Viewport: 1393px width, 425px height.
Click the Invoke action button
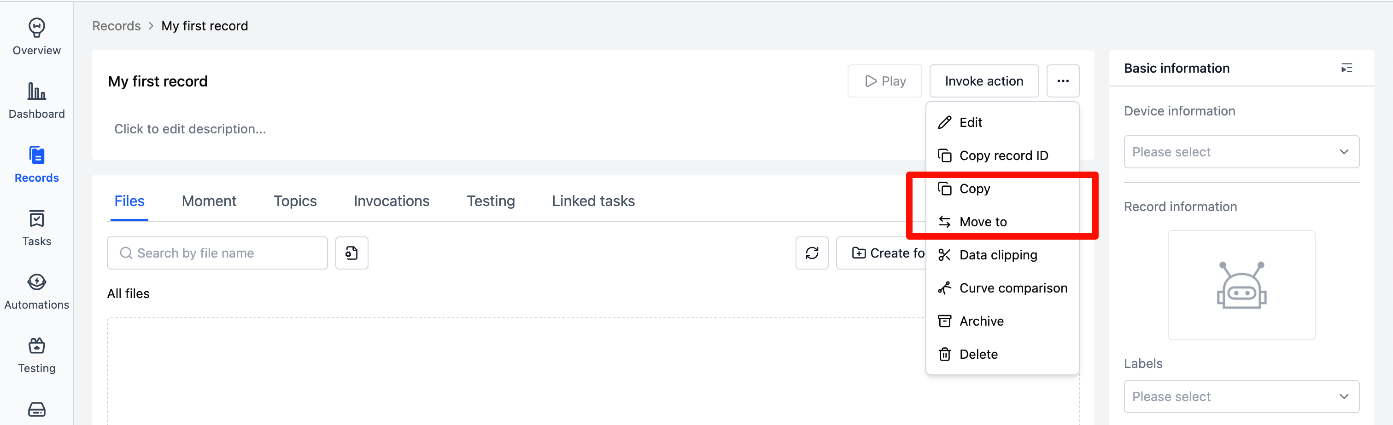[983, 80]
